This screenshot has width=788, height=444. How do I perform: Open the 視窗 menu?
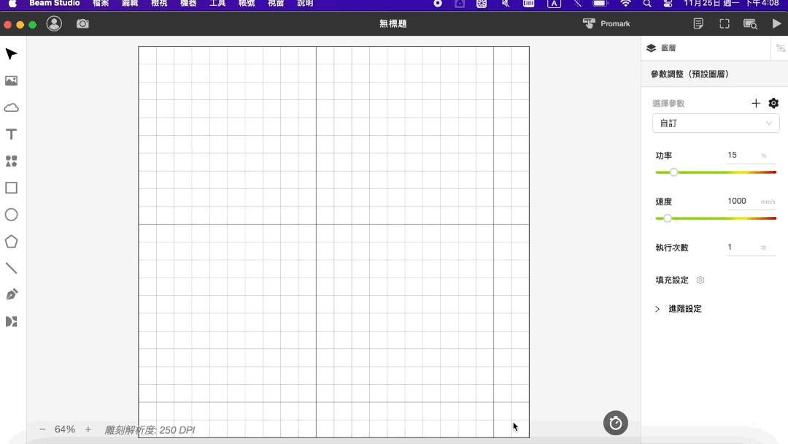tap(275, 3)
